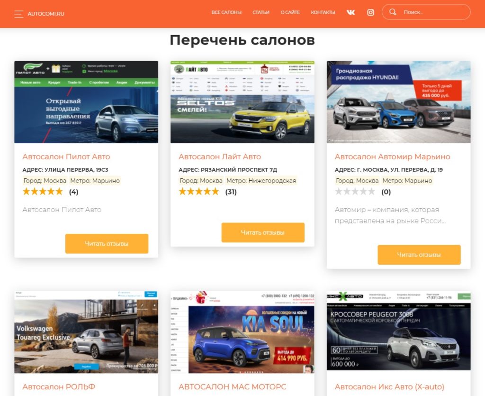The image size is (485, 396).
Task: Click the star rating of Пилот Авто
Action: [43, 192]
